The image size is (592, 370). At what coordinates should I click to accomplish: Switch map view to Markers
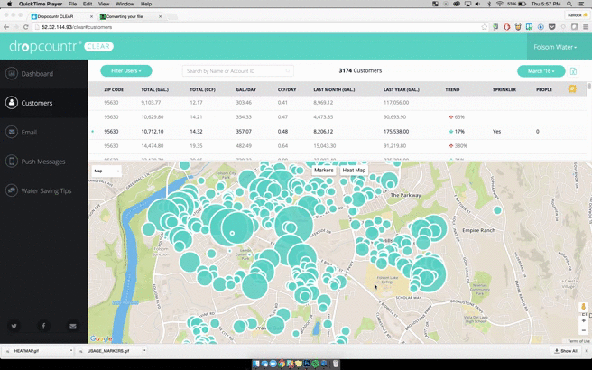tap(323, 170)
